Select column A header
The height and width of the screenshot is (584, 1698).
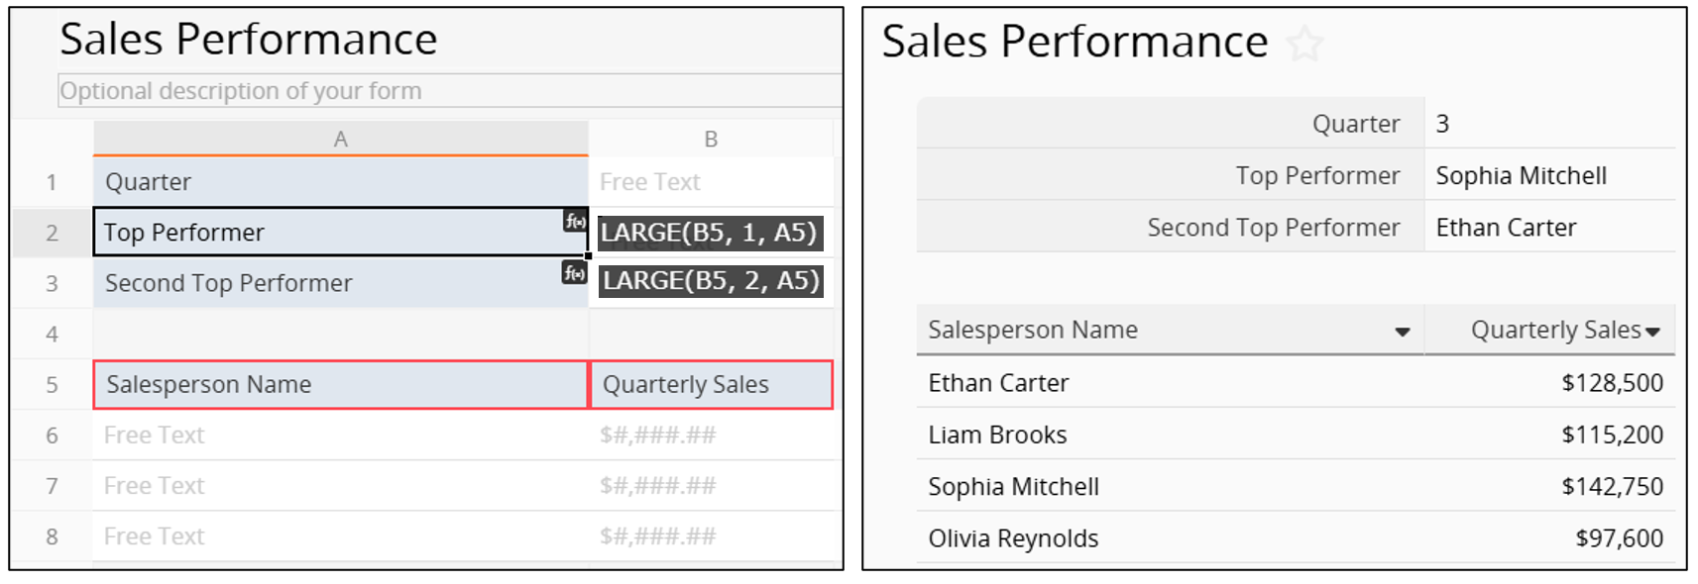pos(340,140)
